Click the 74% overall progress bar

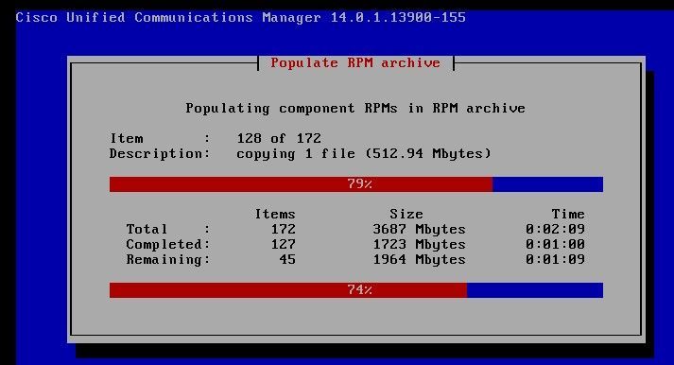tap(356, 289)
